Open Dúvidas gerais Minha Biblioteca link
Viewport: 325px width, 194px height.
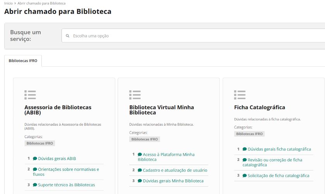pos(173,181)
